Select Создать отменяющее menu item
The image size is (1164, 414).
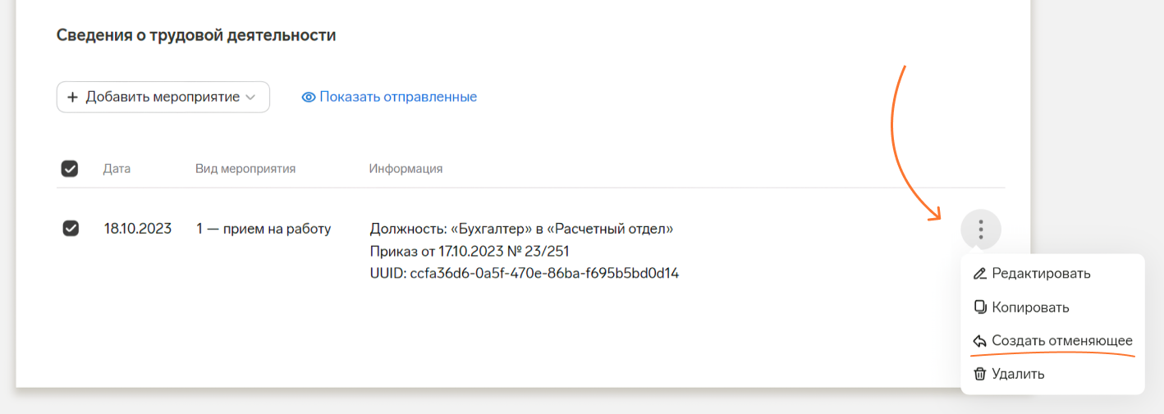click(x=1052, y=341)
